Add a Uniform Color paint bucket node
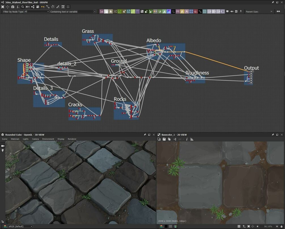285x229 pixels. coord(196,12)
